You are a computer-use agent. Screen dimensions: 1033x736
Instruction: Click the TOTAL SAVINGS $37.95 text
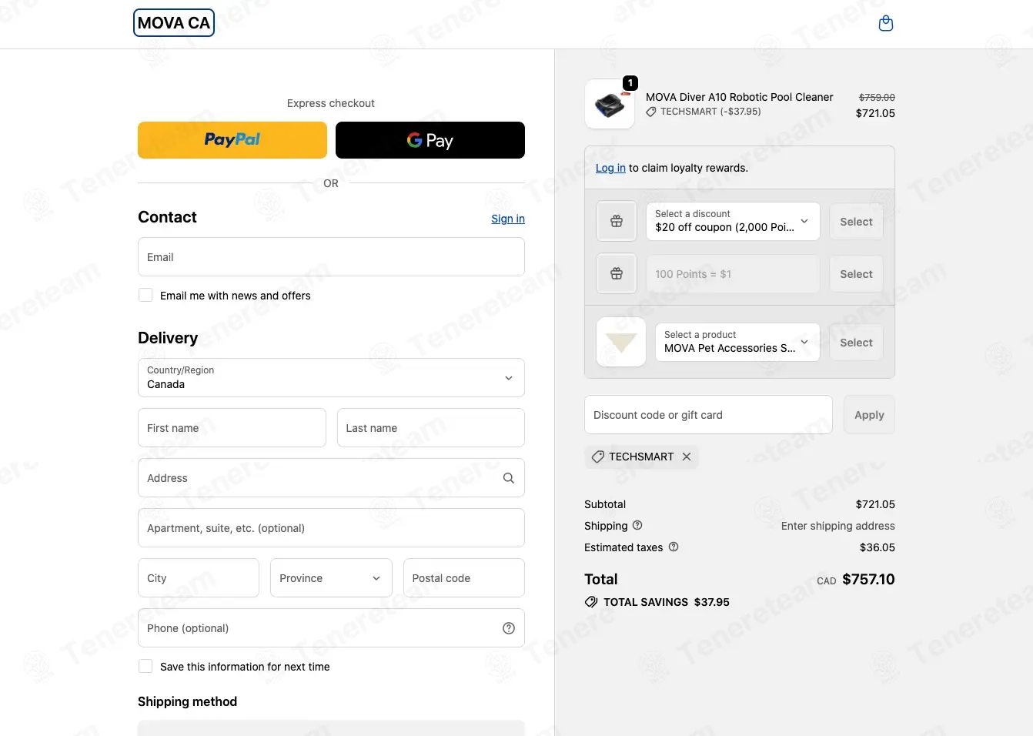point(667,602)
